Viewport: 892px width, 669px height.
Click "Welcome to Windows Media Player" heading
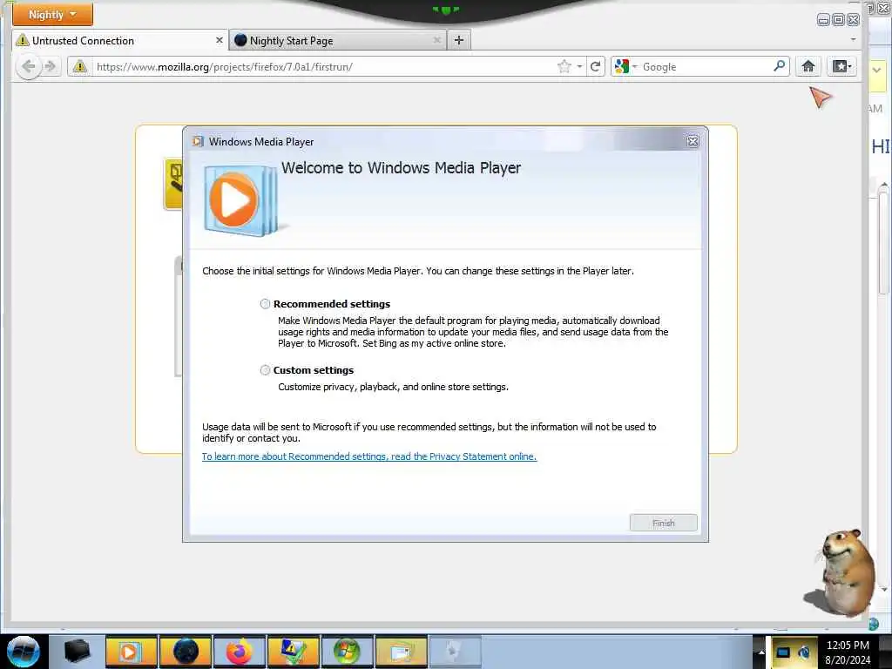click(401, 168)
